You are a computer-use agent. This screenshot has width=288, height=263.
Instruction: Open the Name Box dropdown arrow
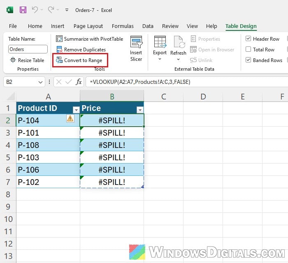point(41,82)
